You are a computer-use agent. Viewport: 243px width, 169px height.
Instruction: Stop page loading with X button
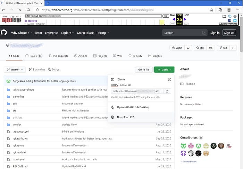point(20,10)
